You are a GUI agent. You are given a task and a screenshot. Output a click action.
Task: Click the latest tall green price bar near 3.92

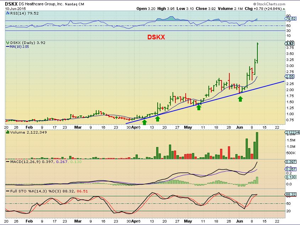(257, 53)
